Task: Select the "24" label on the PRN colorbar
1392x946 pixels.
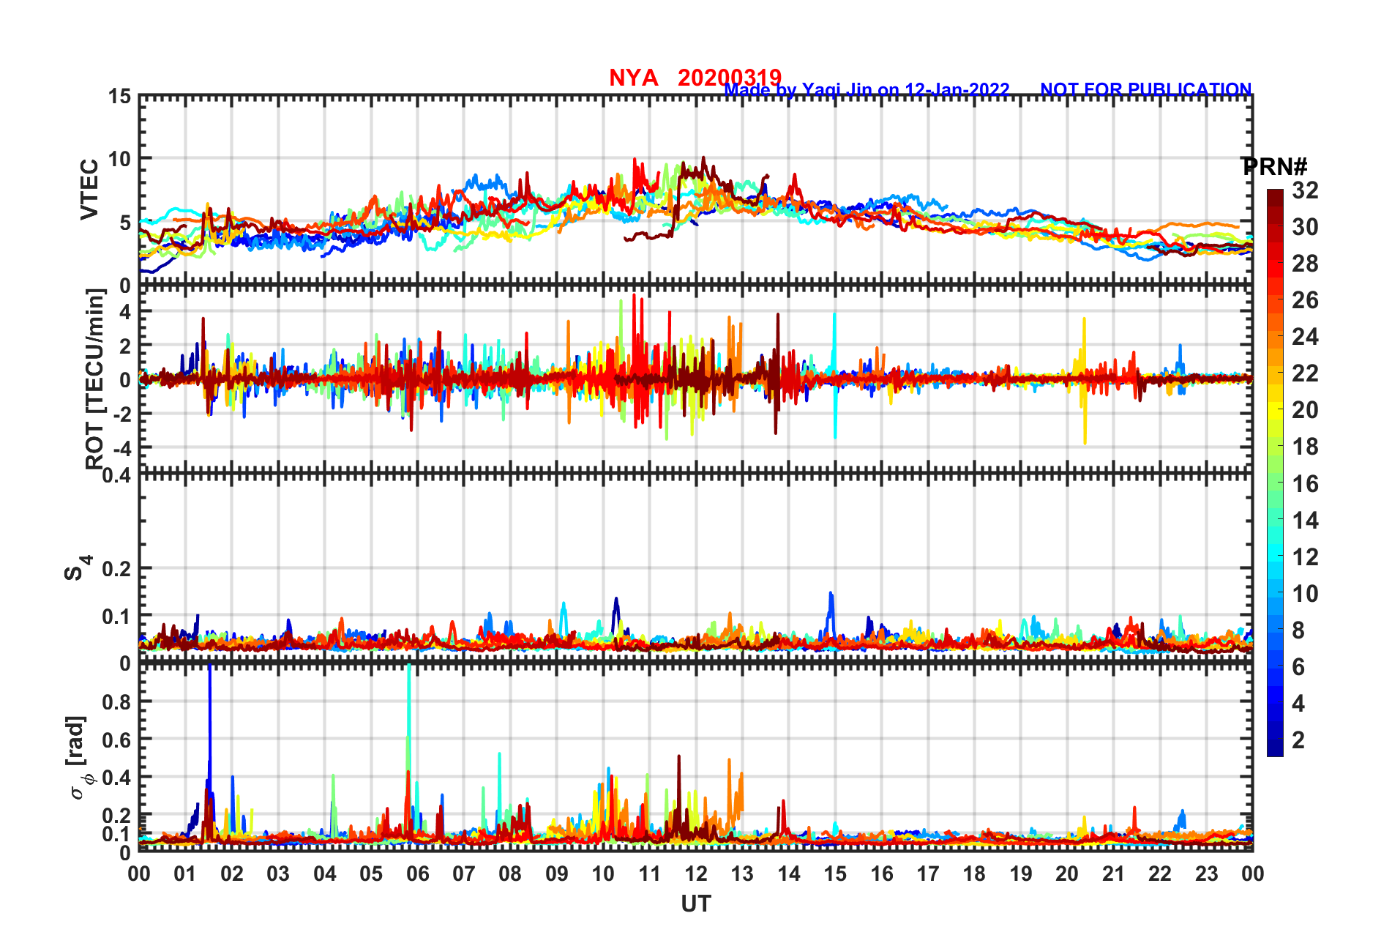Action: coord(1305,337)
